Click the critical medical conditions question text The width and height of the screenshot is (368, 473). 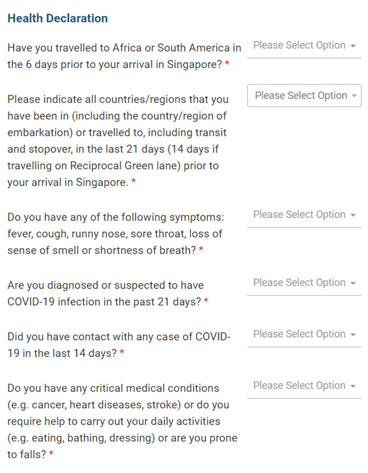(x=122, y=422)
